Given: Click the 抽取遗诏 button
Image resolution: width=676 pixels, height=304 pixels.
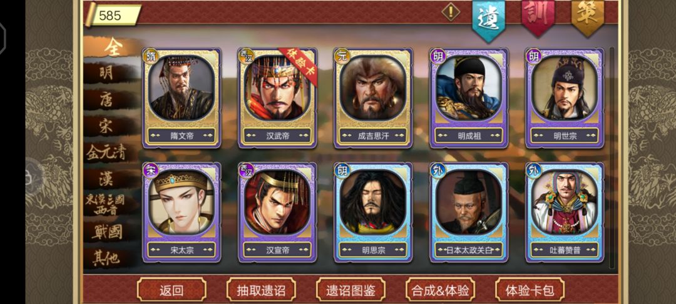Looking at the screenshot, I should click(x=261, y=290).
